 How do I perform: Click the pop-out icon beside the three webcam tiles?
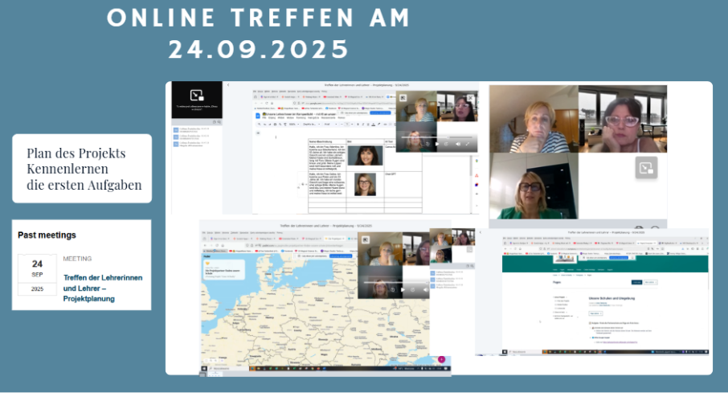click(646, 167)
